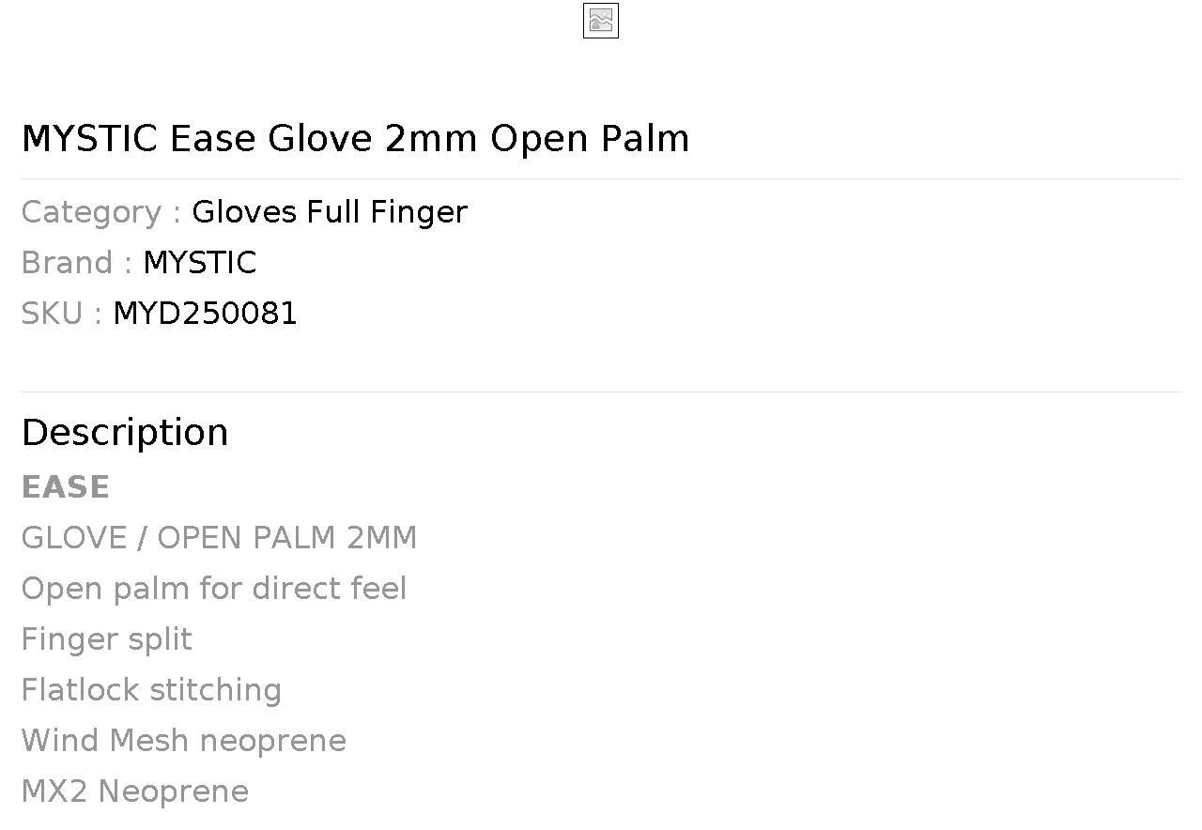1202x830 pixels.
Task: Click the divider line above Description
Action: 601,392
